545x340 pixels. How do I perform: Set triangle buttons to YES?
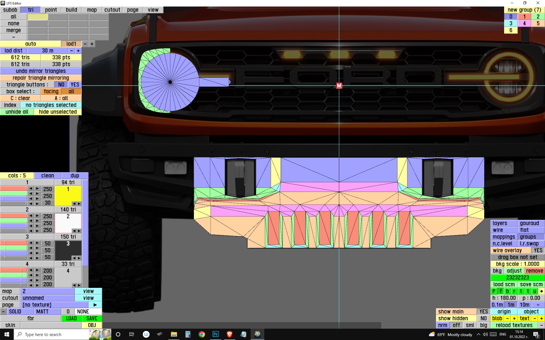click(75, 85)
